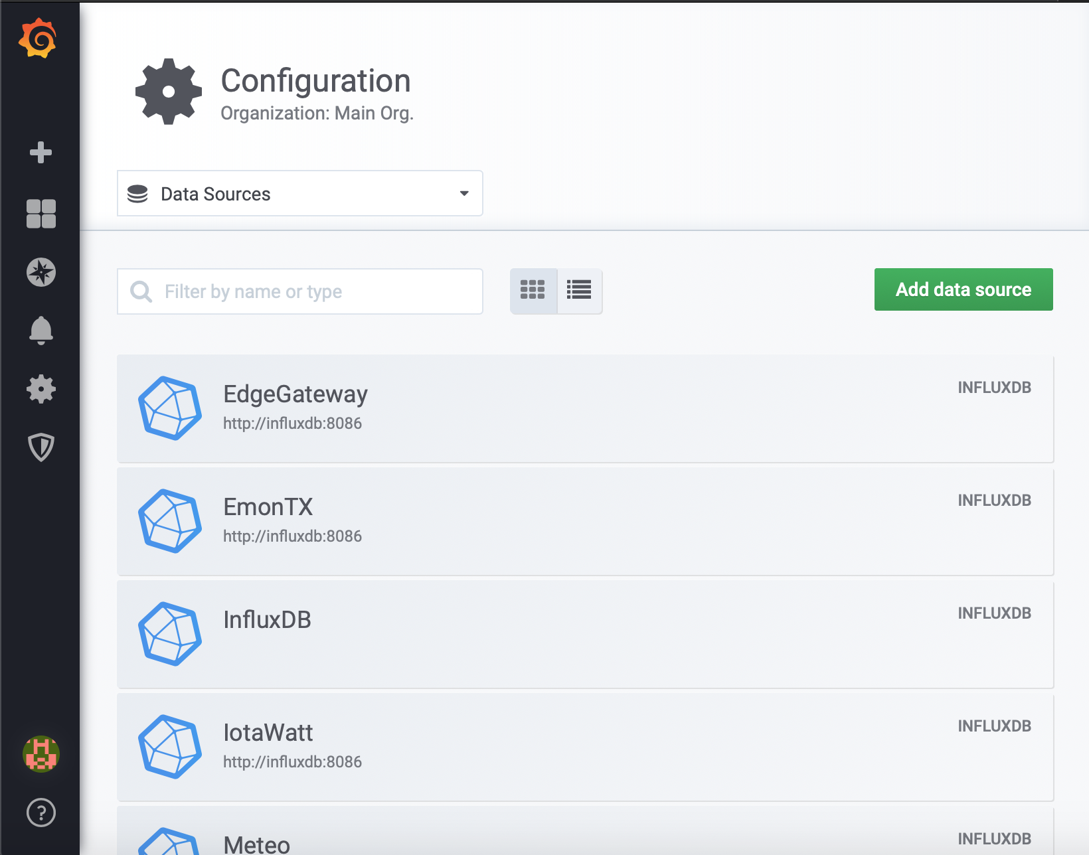Focus the Filter by name or type field
Viewport: 1089px width, 855px height.
300,291
